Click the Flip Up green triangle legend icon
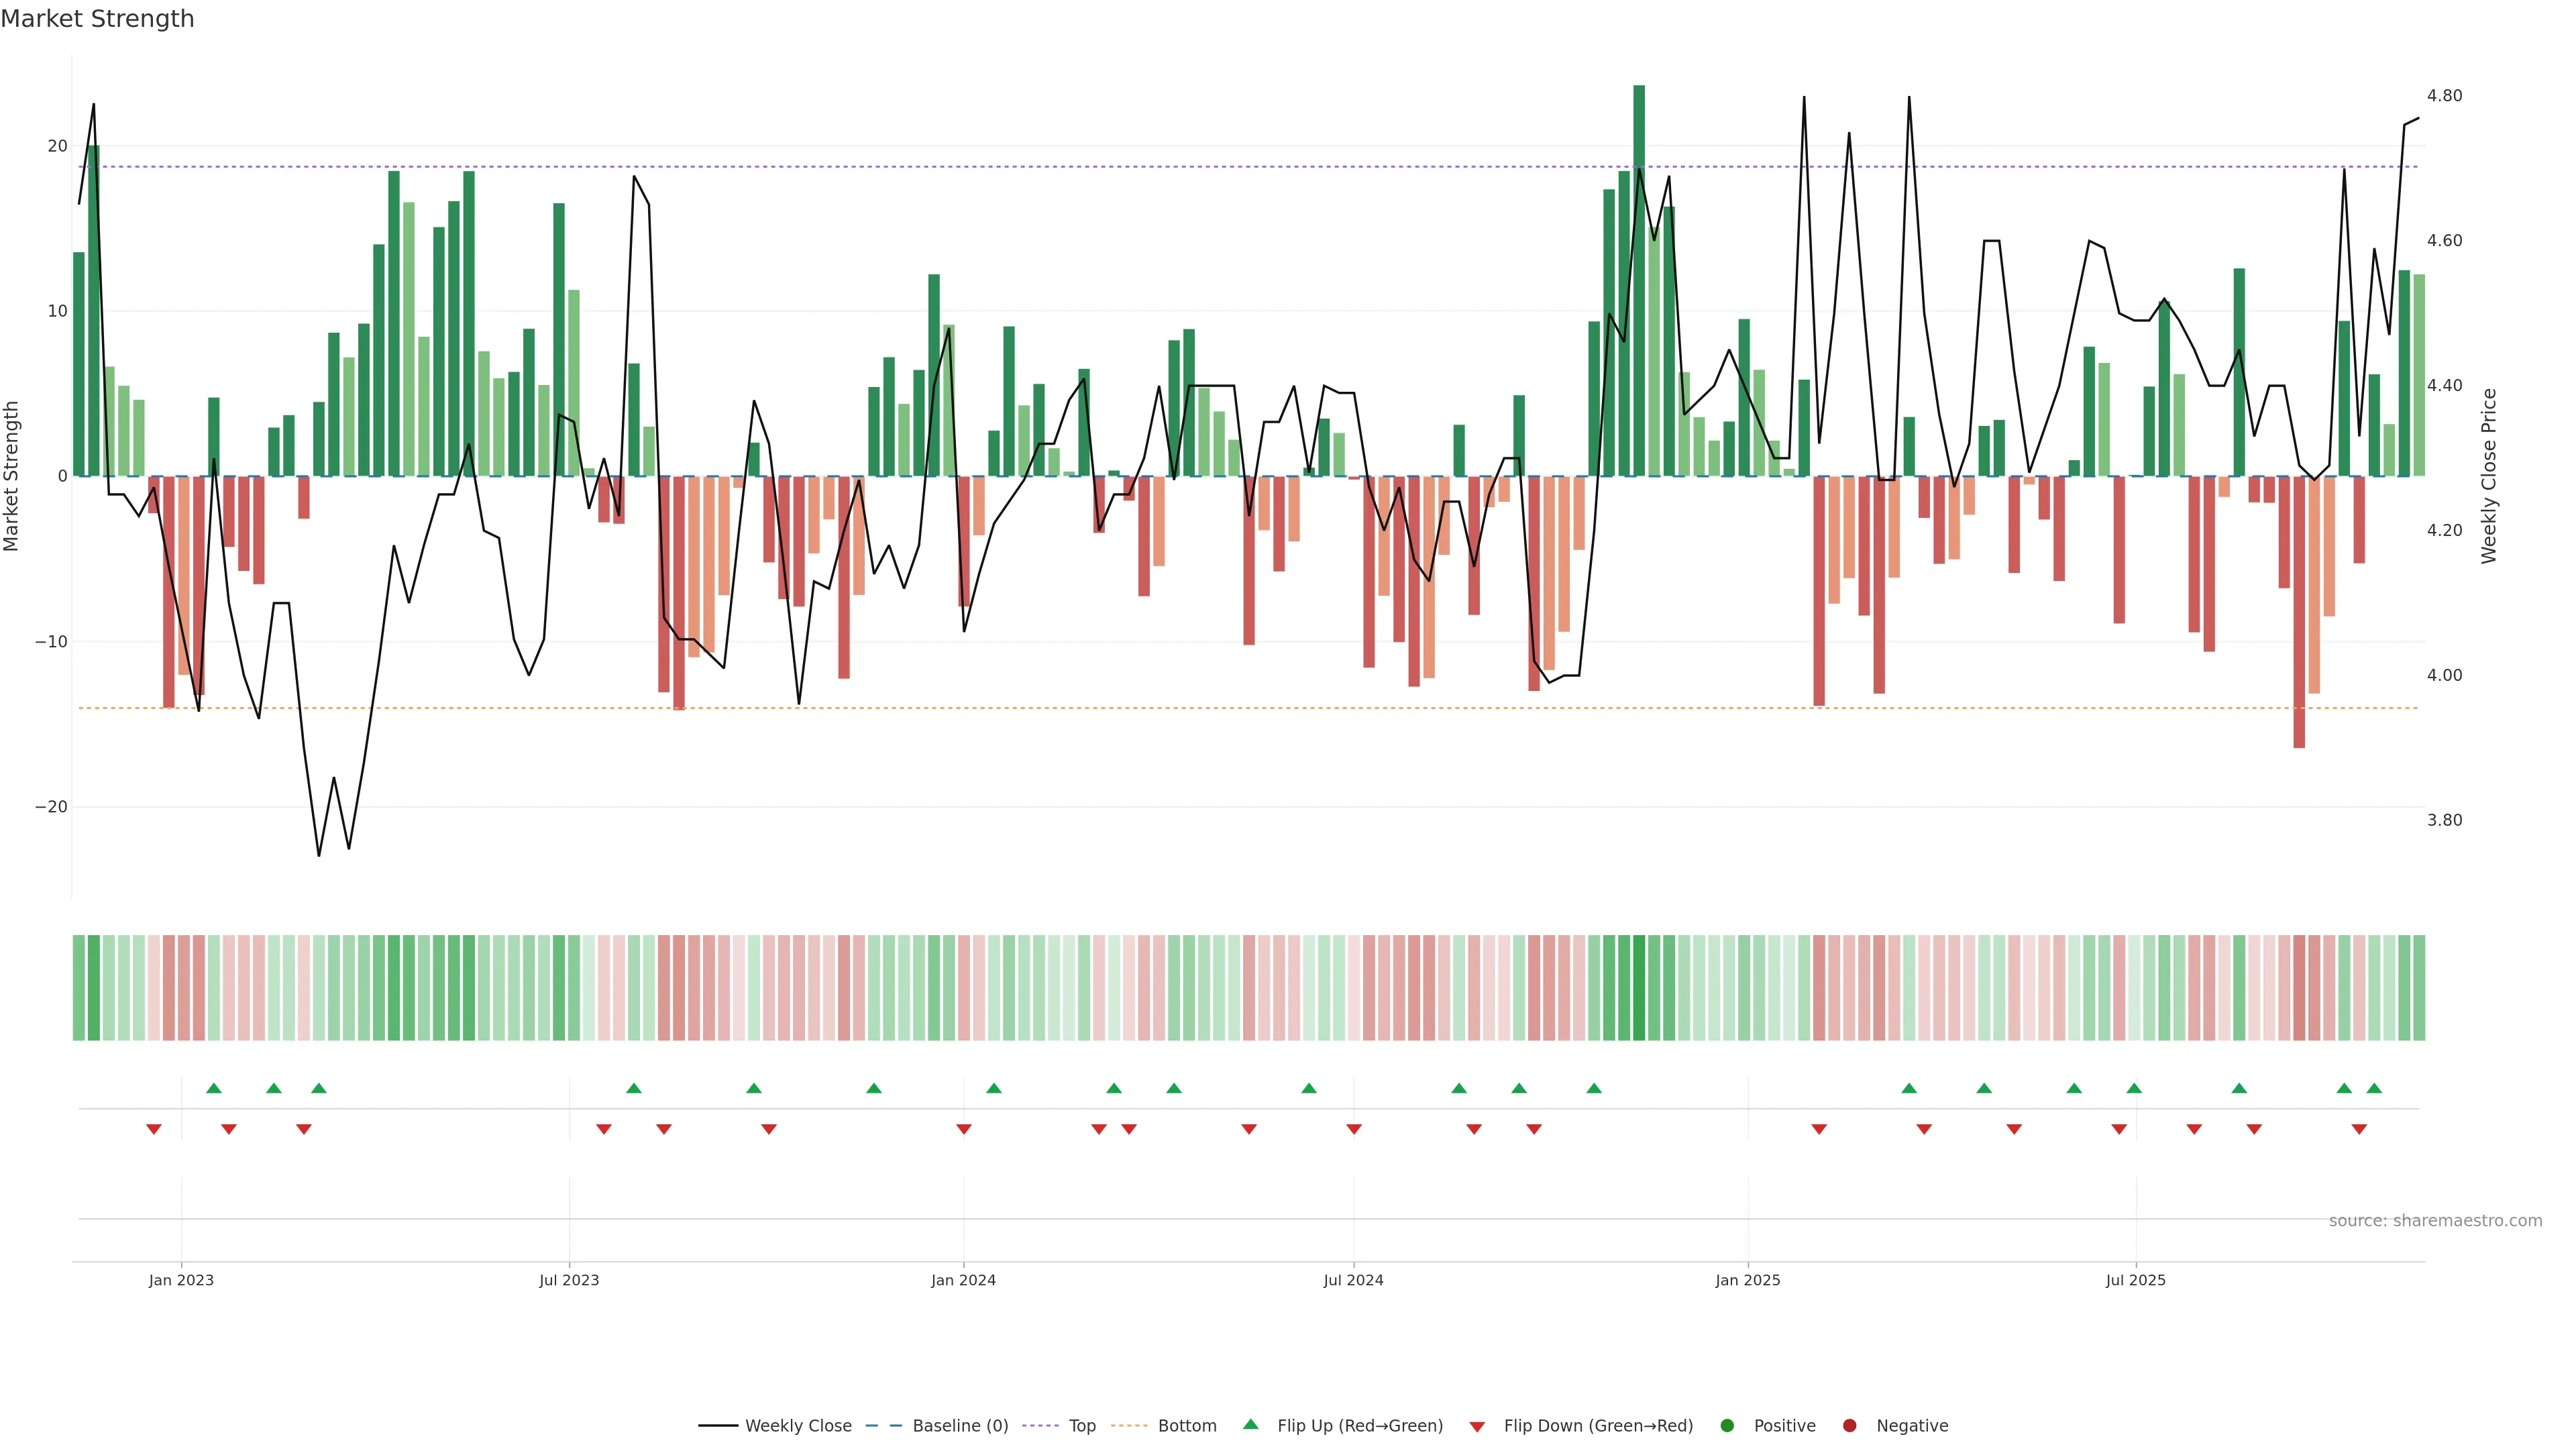Viewport: 2576px width, 1449px height. (1250, 1425)
